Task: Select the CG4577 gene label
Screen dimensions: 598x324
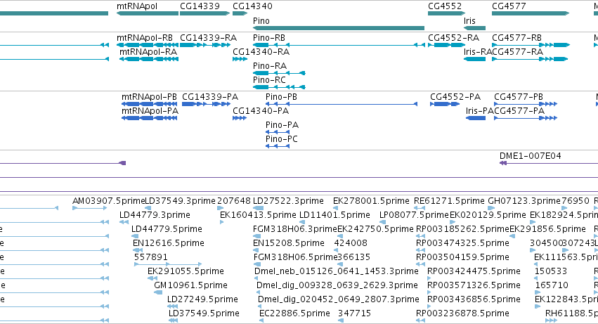Action: point(509,6)
